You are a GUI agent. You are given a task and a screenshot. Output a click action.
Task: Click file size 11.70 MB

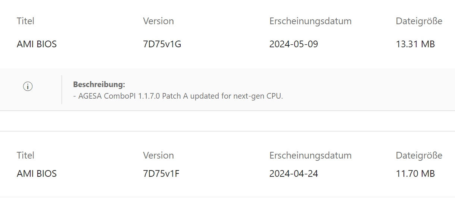click(x=415, y=173)
